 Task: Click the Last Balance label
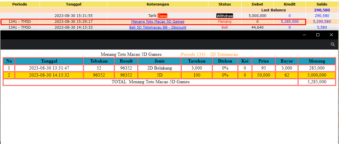click(274, 10)
